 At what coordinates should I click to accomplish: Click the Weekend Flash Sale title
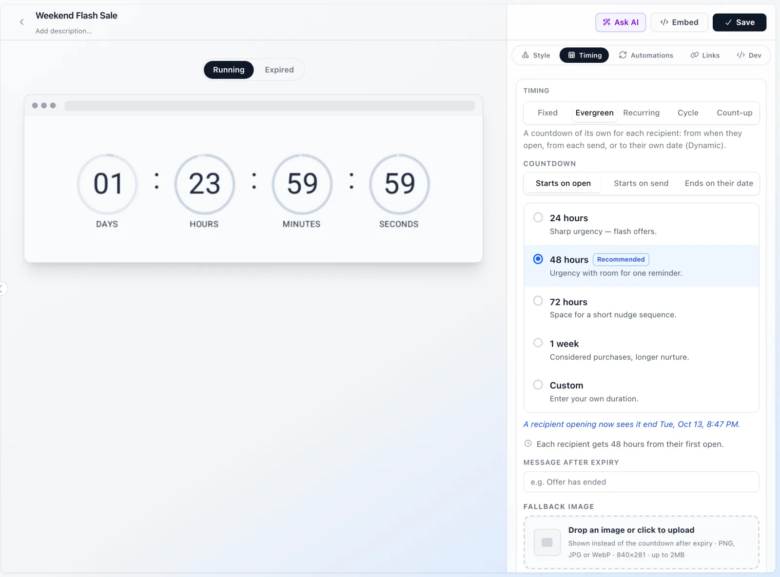point(77,16)
